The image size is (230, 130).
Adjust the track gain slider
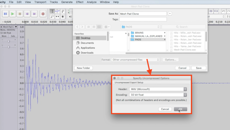pyautogui.click(x=9, y=41)
